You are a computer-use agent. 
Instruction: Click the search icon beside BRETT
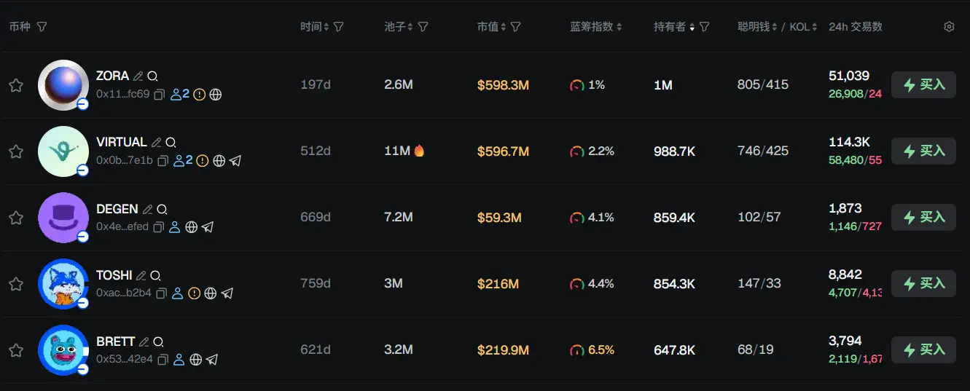pyautogui.click(x=158, y=341)
